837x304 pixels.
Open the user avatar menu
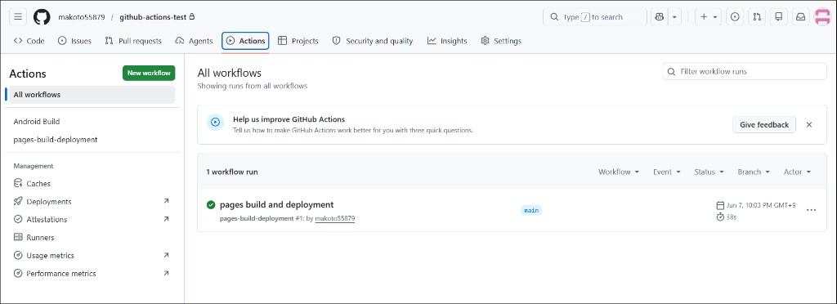pyautogui.click(x=822, y=17)
